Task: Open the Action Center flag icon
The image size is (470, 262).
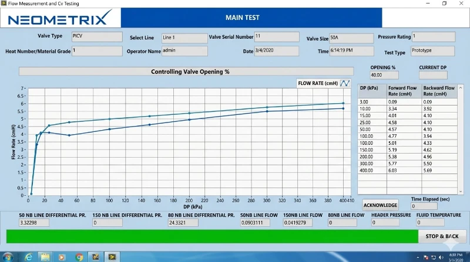Action: pos(426,257)
